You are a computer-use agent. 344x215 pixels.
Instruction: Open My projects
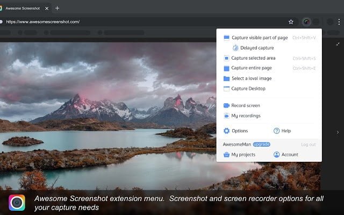point(243,155)
